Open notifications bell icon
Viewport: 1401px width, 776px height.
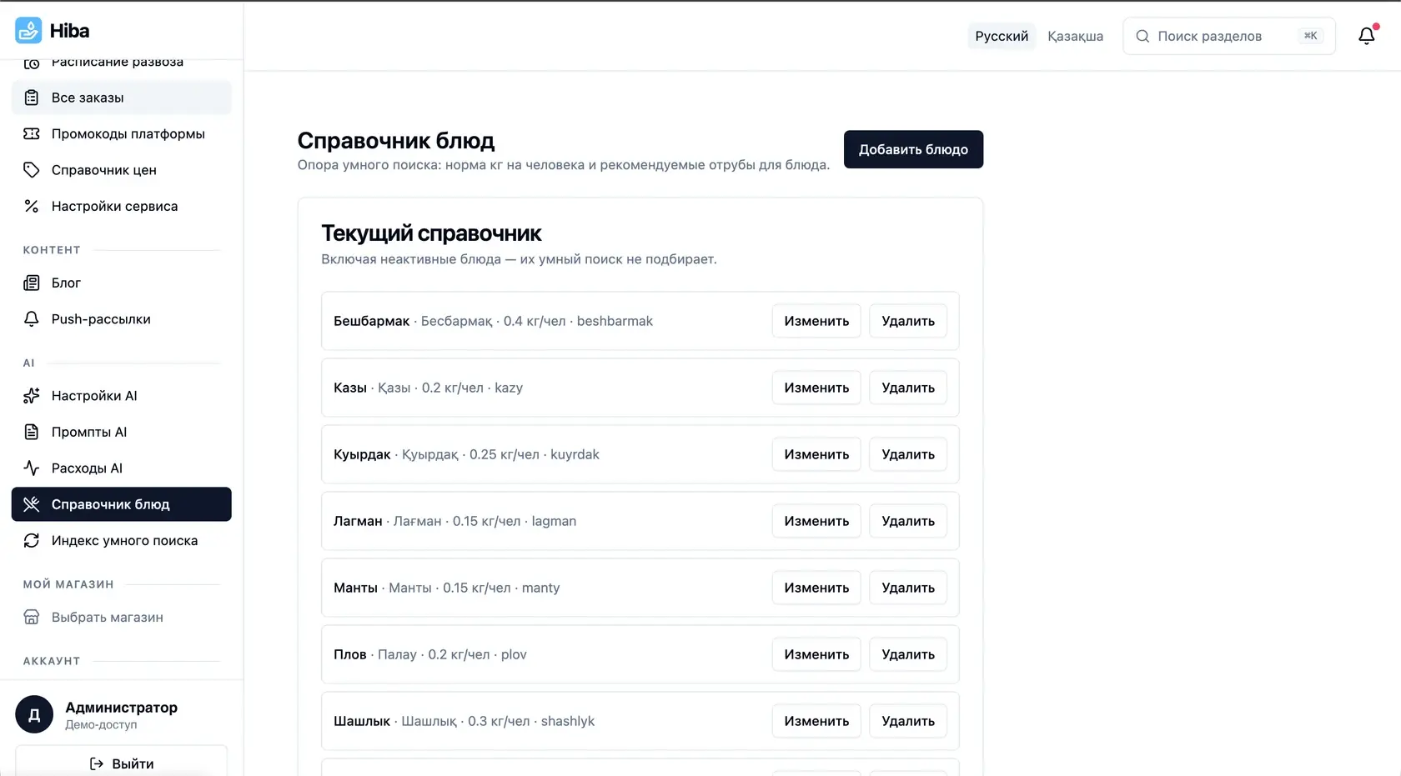(x=1366, y=36)
